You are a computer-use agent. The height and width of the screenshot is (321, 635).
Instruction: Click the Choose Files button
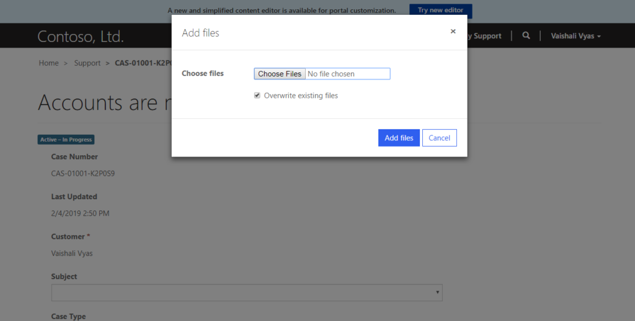[280, 74]
